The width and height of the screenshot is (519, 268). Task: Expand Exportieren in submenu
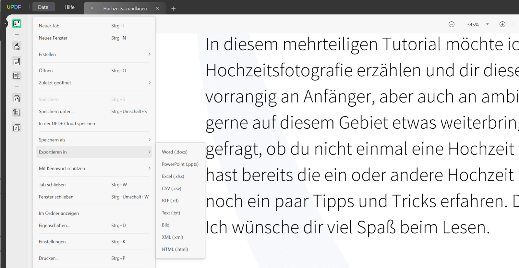click(94, 152)
